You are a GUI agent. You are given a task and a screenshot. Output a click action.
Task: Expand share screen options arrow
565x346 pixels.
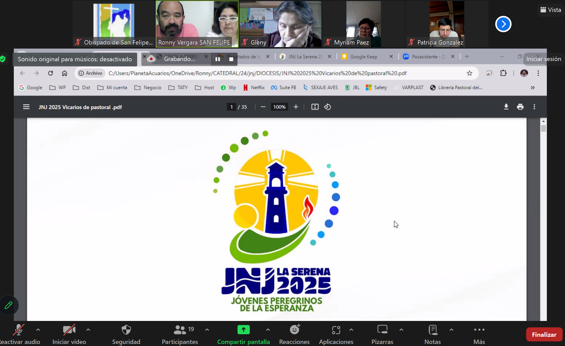268,330
